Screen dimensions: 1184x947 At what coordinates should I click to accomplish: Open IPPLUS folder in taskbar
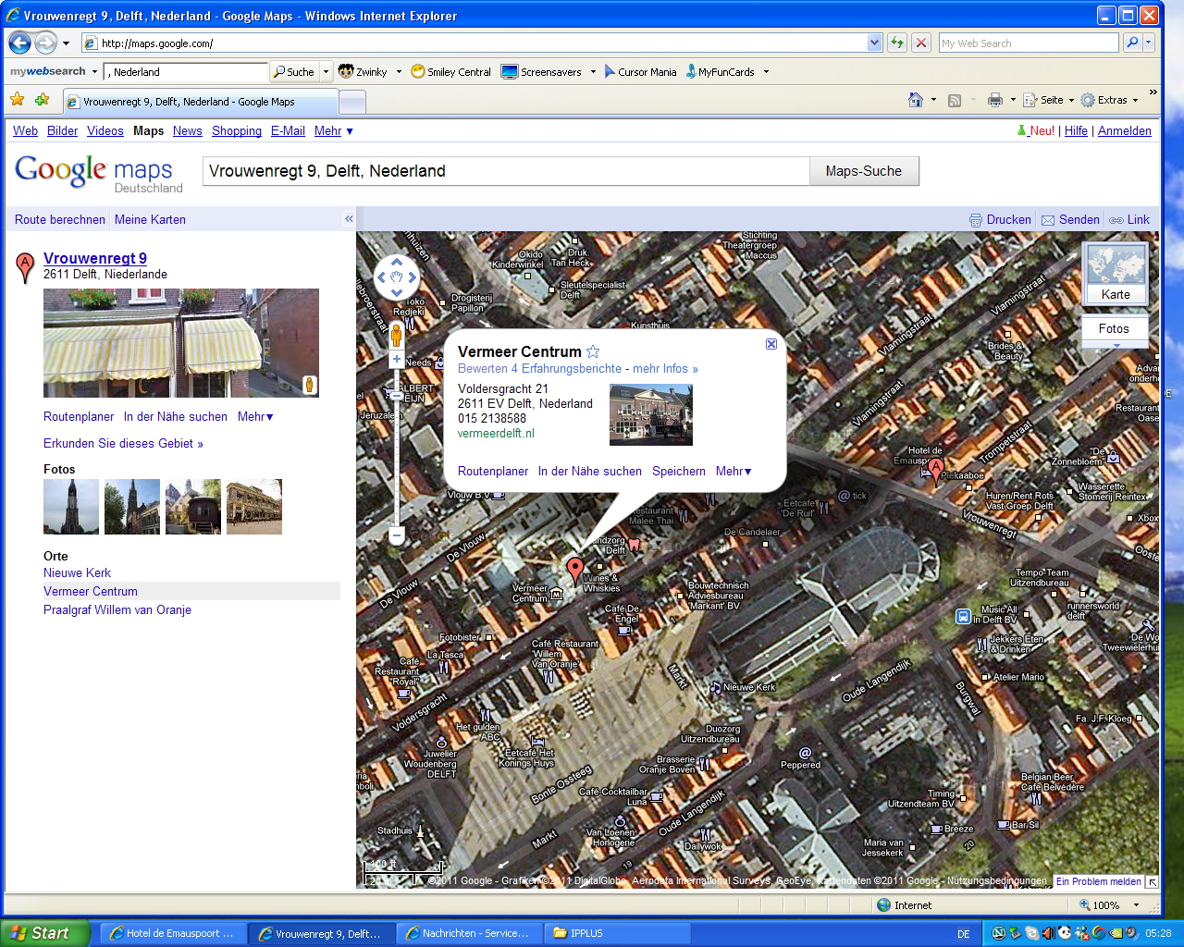[618, 933]
